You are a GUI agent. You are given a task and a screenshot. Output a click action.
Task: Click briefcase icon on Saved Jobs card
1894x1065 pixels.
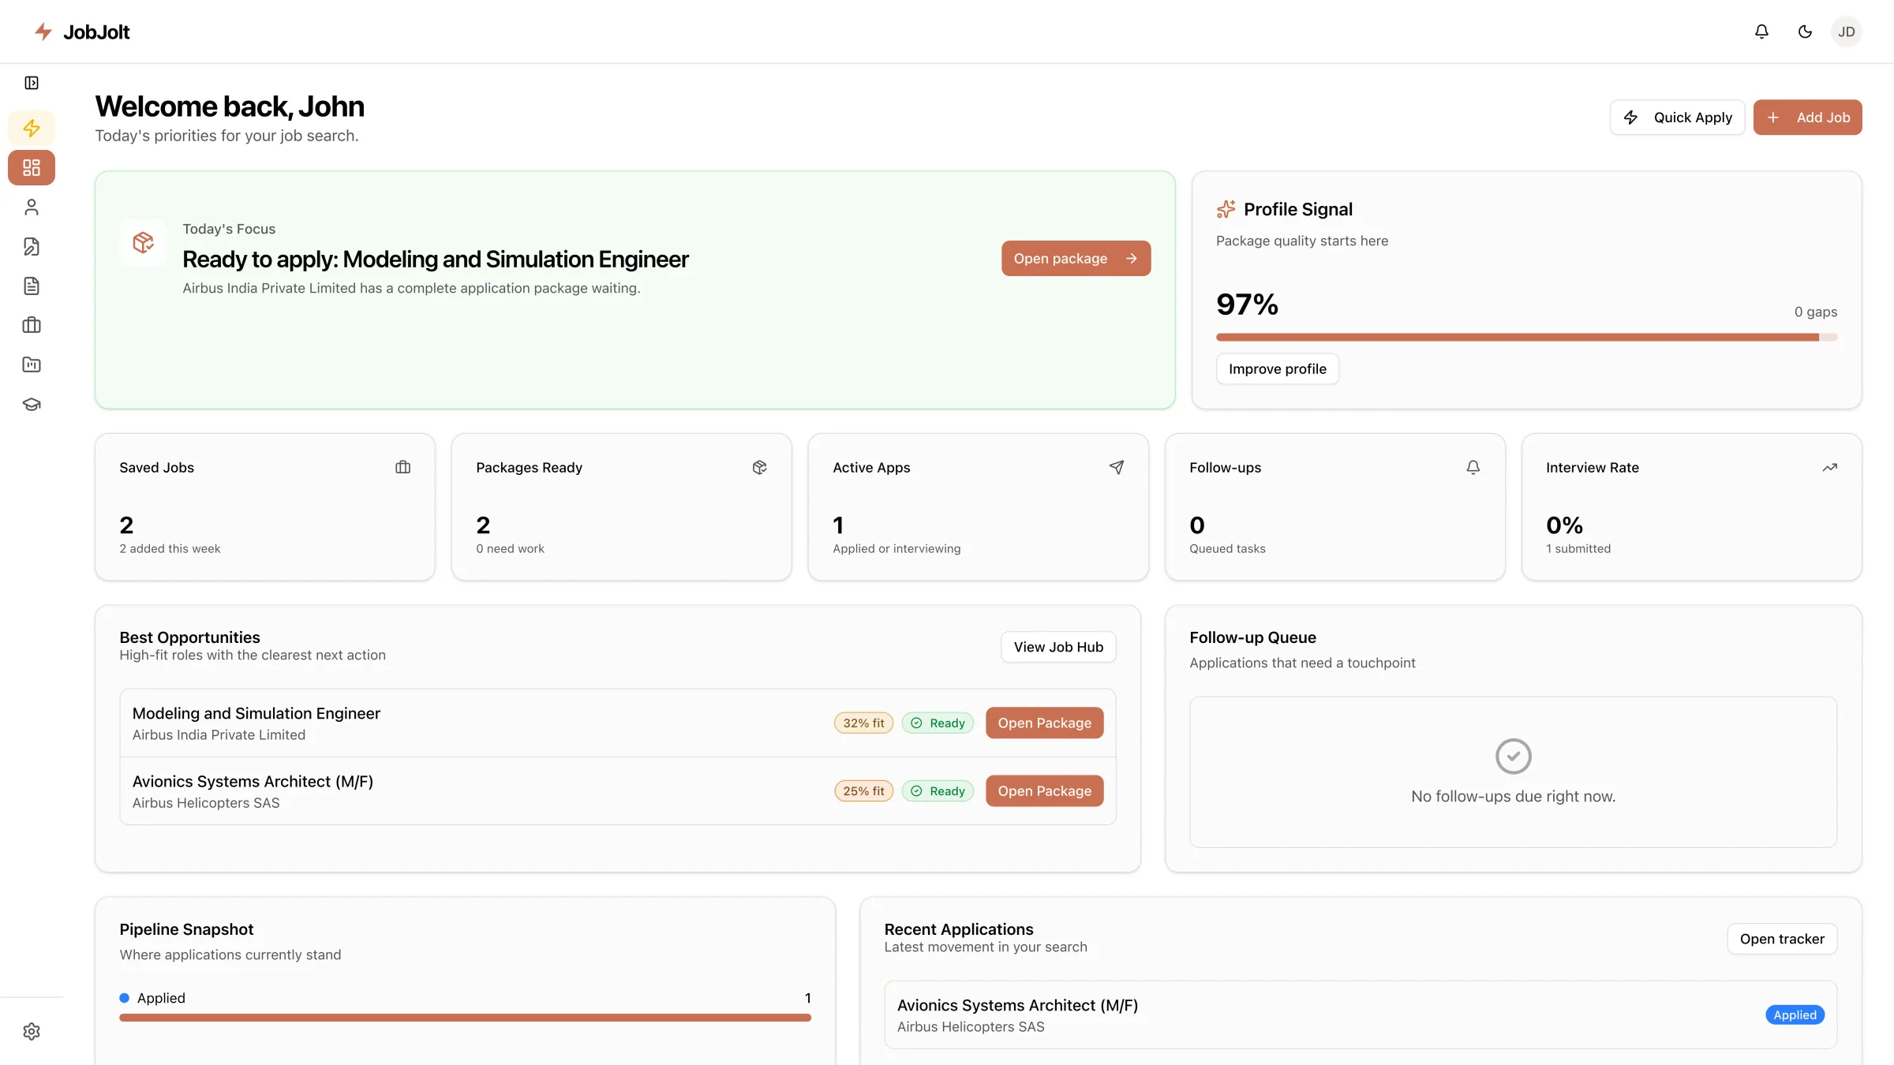click(x=402, y=467)
